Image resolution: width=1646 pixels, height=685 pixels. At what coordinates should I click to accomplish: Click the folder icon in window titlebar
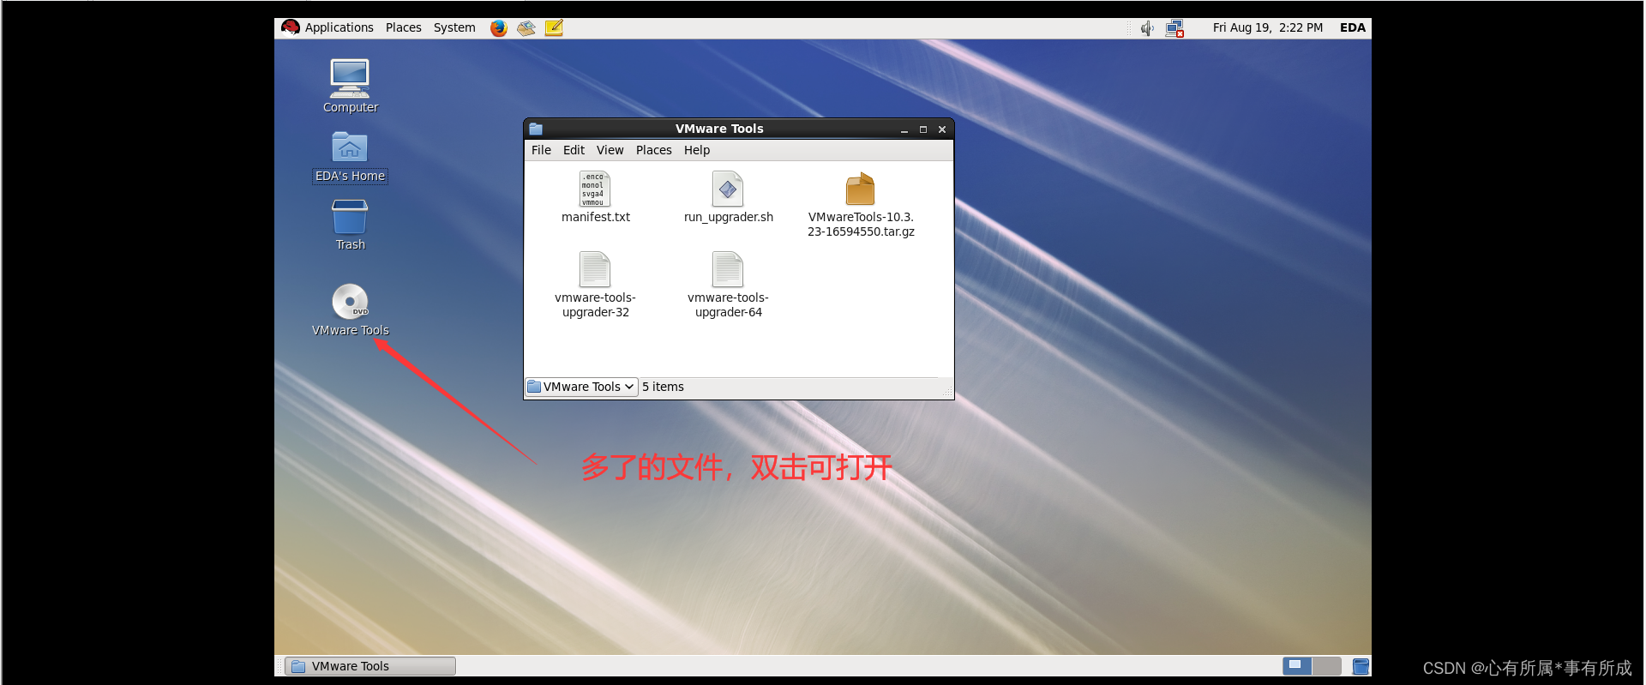pos(536,129)
